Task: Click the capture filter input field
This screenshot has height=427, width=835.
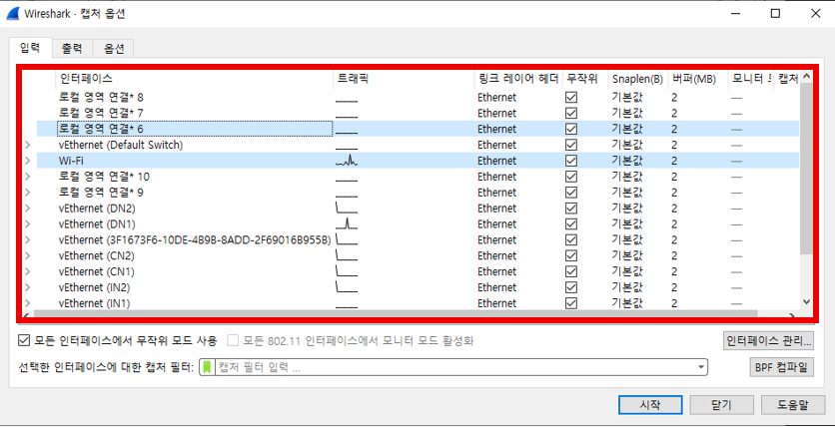Action: [x=449, y=367]
